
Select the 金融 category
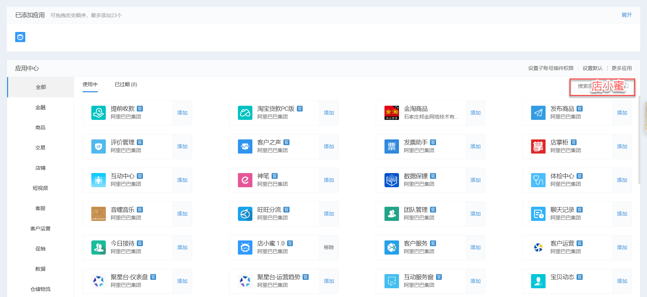[40, 107]
